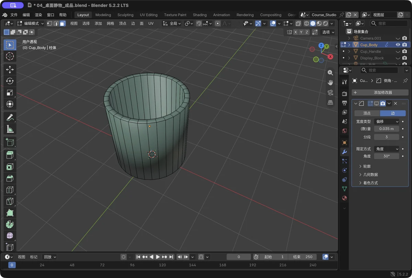The image size is (412, 278).
Task: Click the 分段 segments slider showing 3
Action: 387,137
